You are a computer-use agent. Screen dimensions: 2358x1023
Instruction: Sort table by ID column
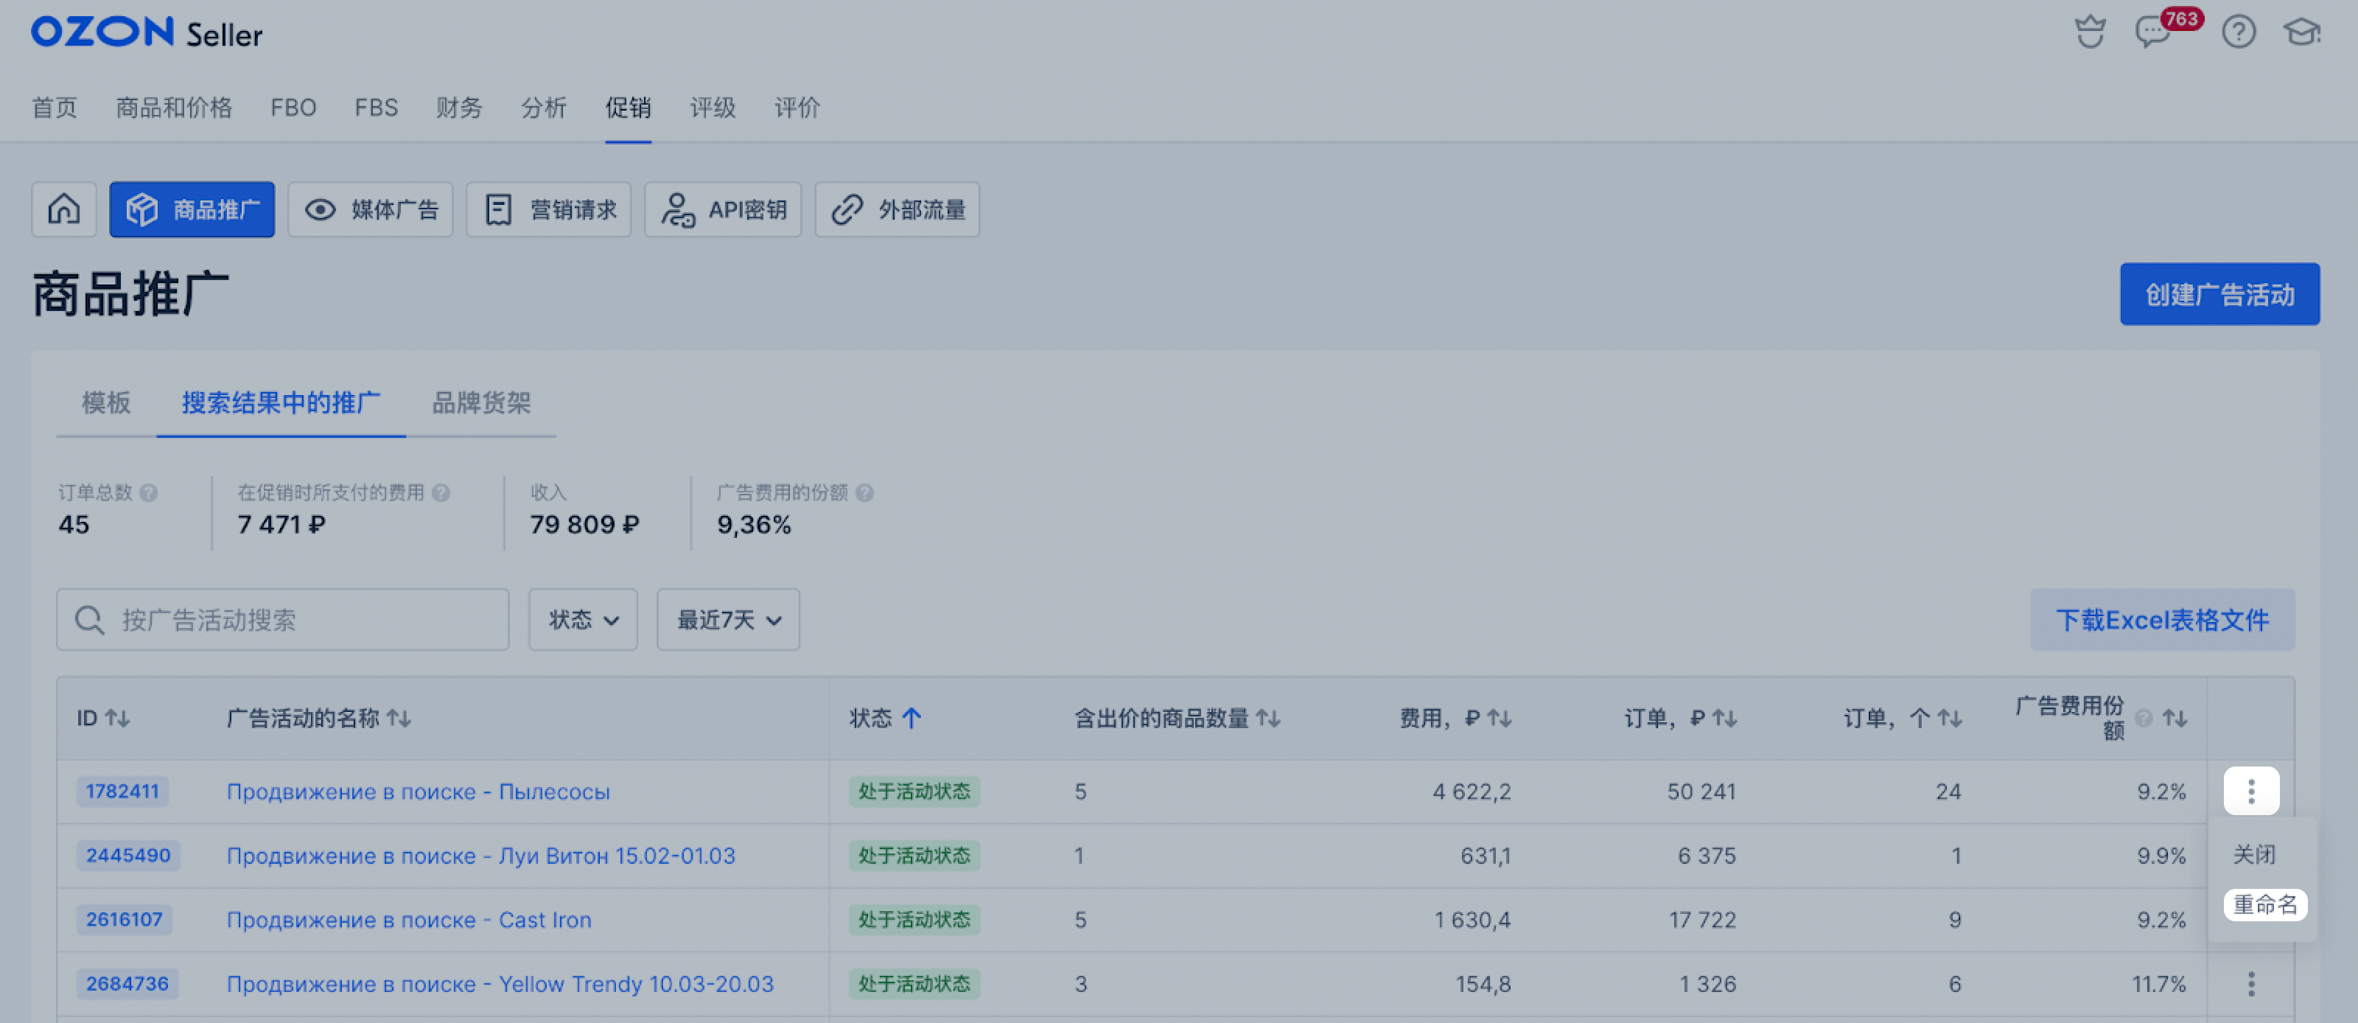tap(117, 718)
